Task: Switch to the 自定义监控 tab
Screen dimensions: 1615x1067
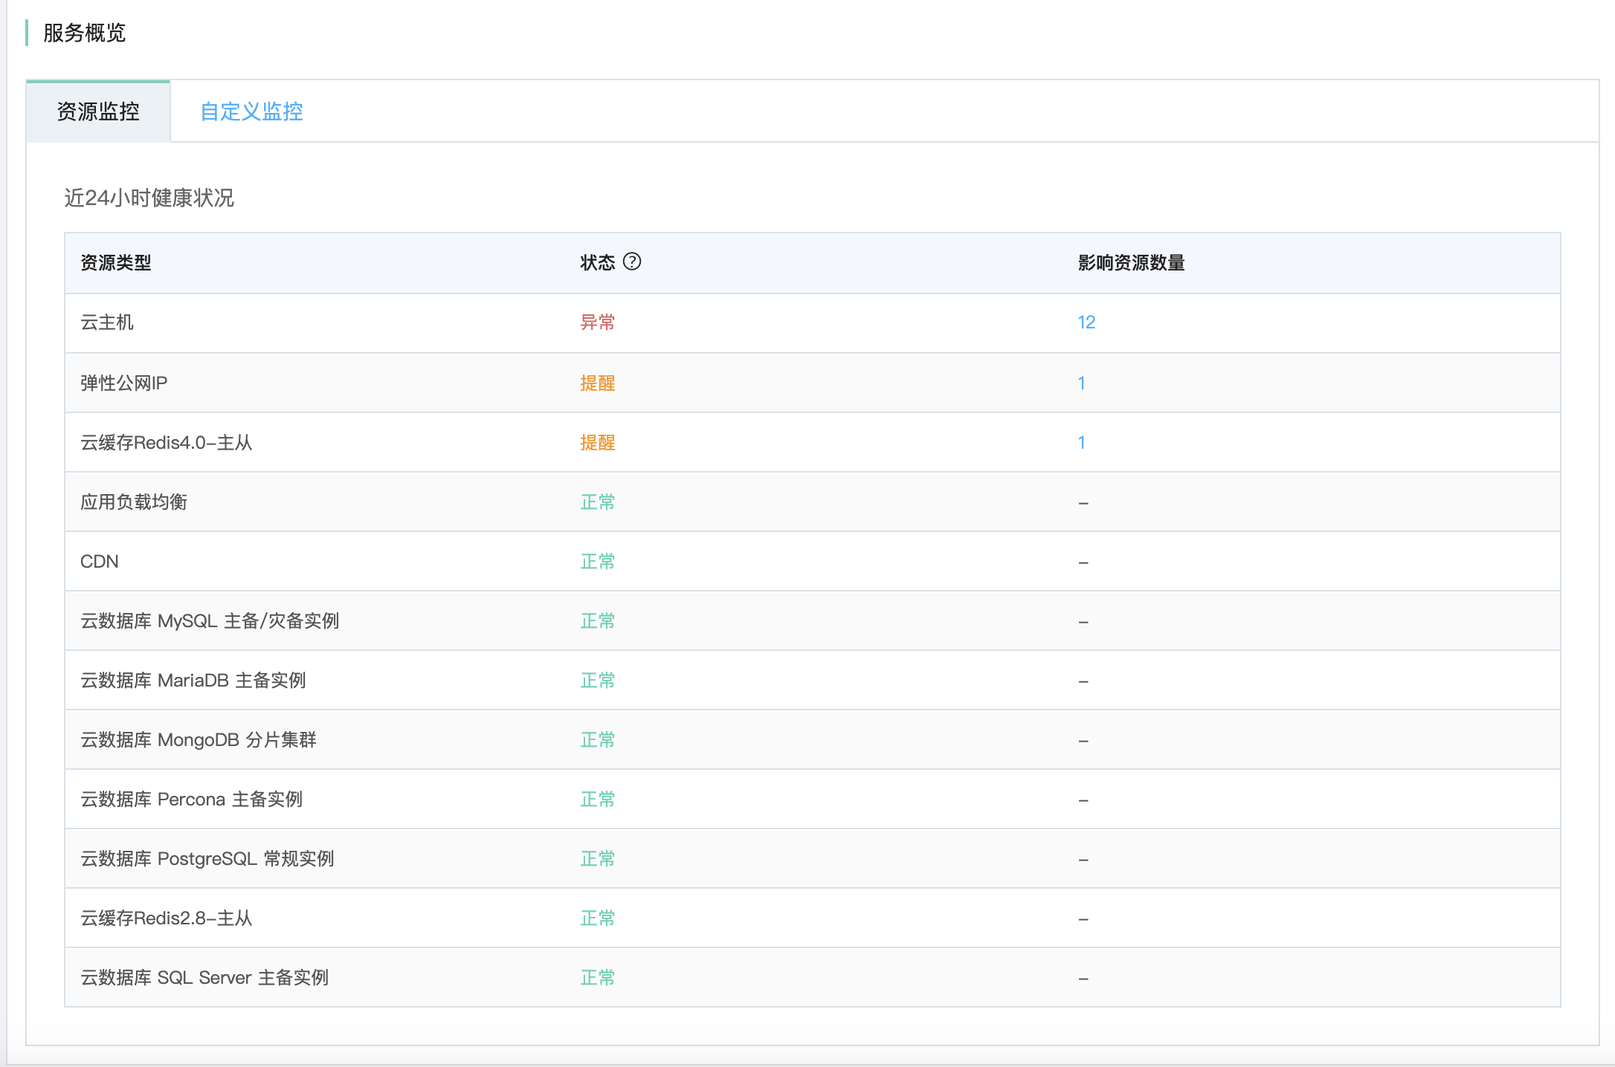Action: click(251, 111)
